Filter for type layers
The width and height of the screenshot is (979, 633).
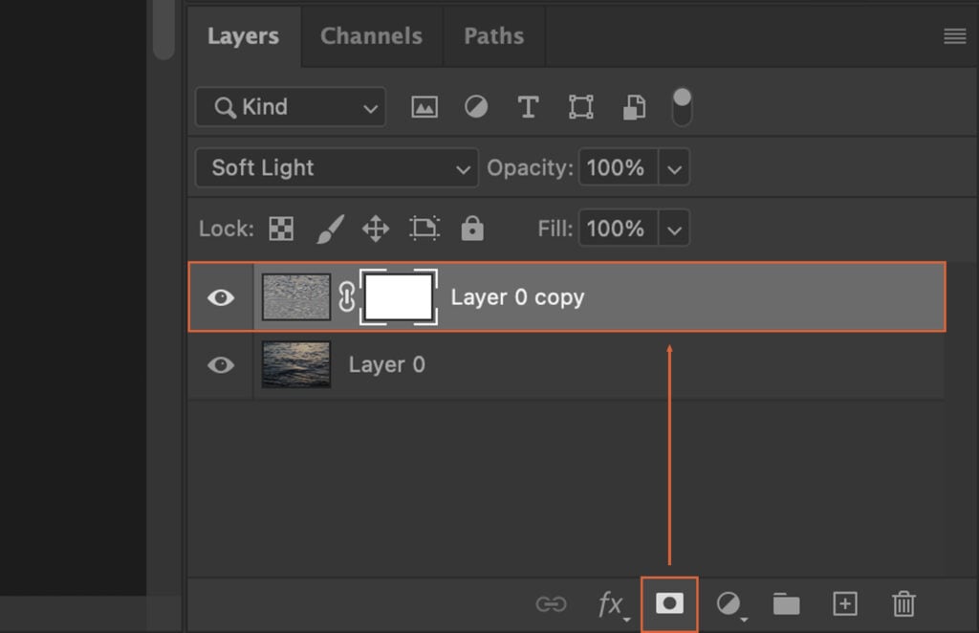point(528,106)
